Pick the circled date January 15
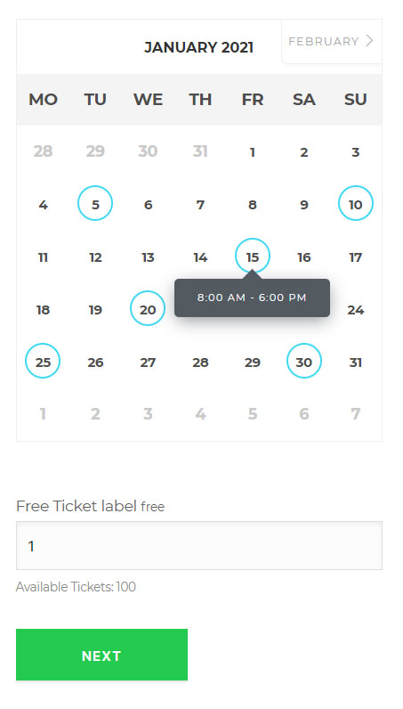403x709 pixels. (253, 256)
